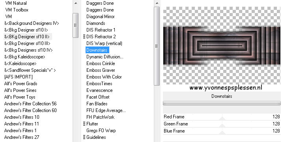Choose the FH PatchWork effect

[100, 117]
